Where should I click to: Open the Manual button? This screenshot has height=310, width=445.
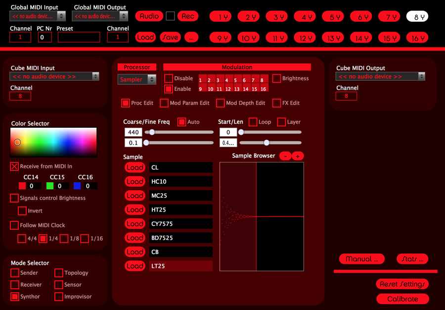[x=362, y=259]
